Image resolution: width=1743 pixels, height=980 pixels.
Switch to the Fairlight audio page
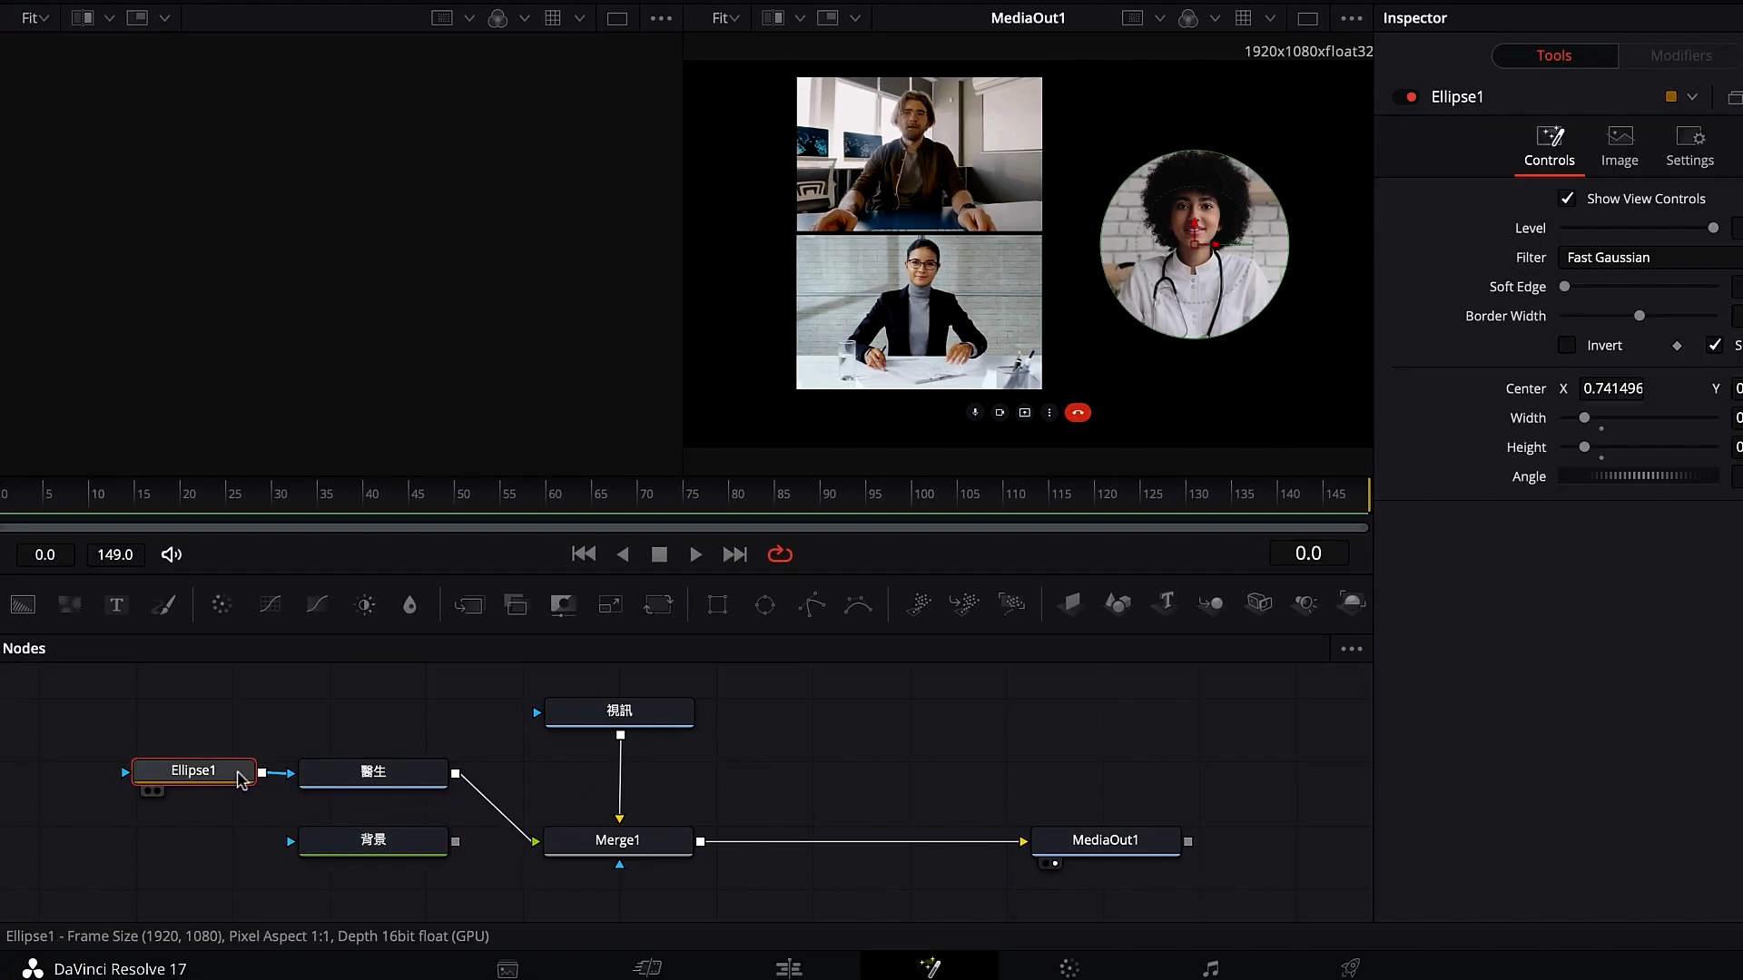1211,967
